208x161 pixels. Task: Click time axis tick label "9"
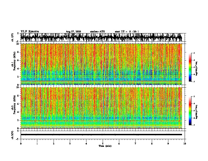click(168, 144)
